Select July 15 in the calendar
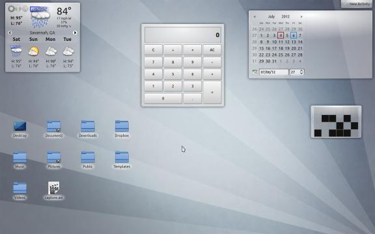375x234 pixels. point(262,49)
